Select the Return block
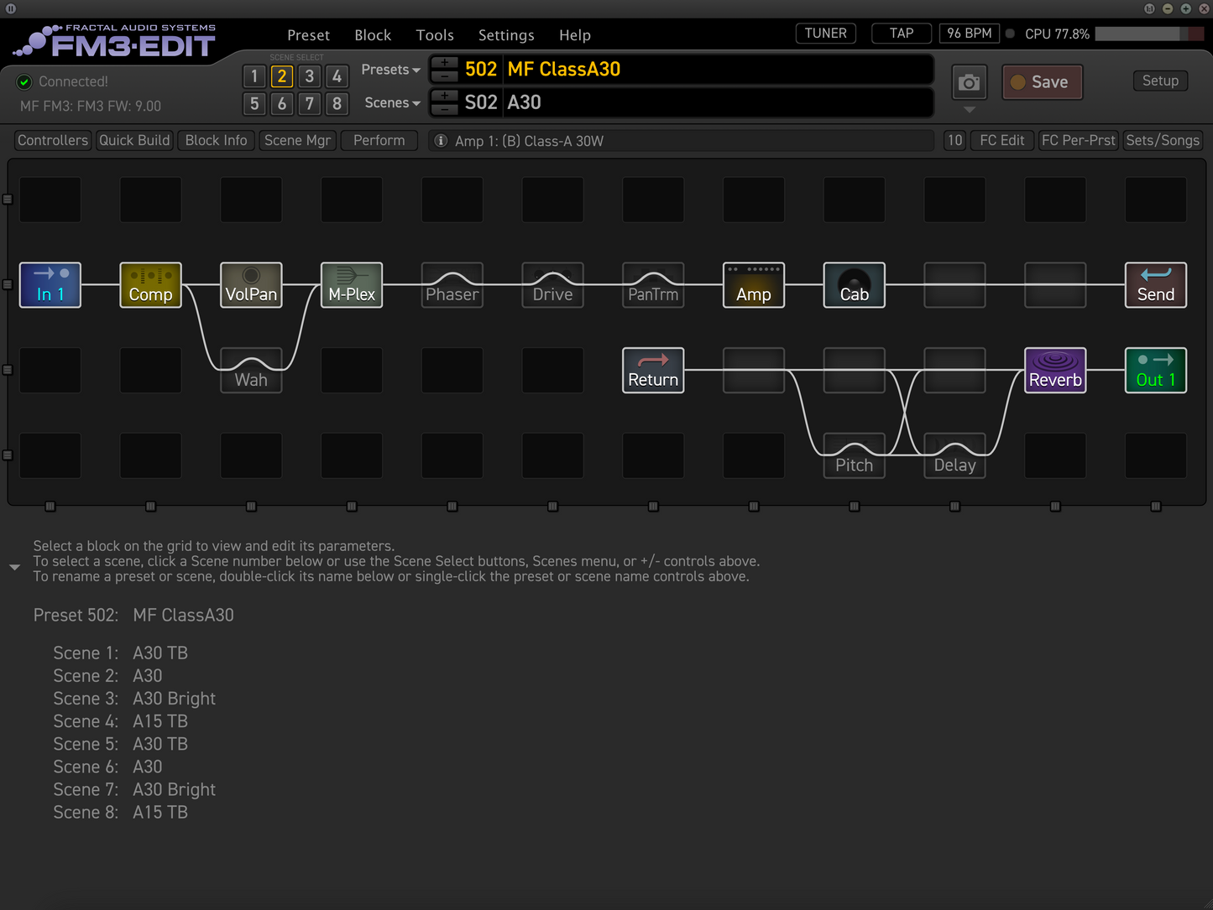The image size is (1213, 910). (653, 370)
